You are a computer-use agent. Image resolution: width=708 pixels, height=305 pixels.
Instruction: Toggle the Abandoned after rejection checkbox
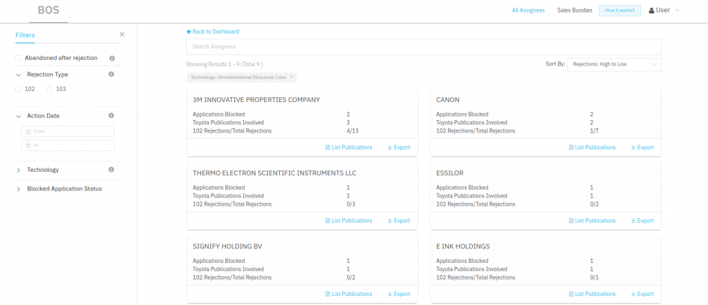tap(18, 58)
